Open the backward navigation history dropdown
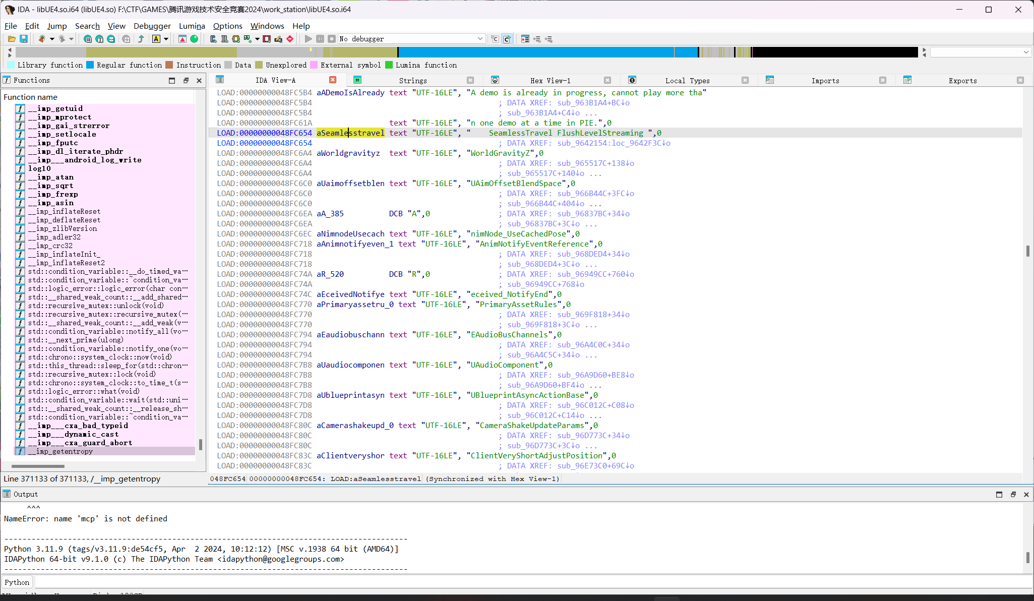 pyautogui.click(x=51, y=39)
